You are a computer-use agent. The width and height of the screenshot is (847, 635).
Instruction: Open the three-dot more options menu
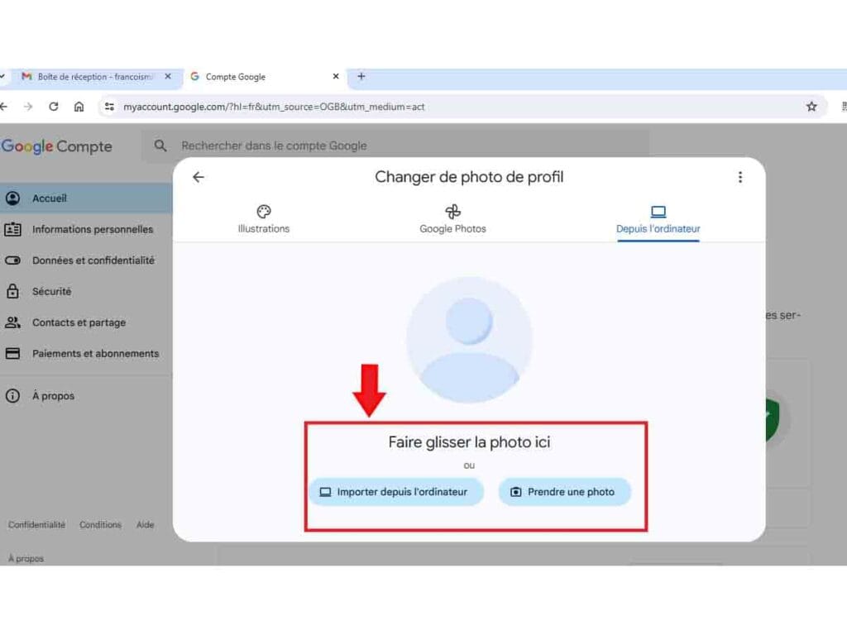click(739, 177)
